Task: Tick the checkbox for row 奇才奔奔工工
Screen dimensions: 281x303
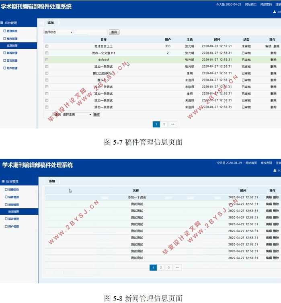Action: 47,46
